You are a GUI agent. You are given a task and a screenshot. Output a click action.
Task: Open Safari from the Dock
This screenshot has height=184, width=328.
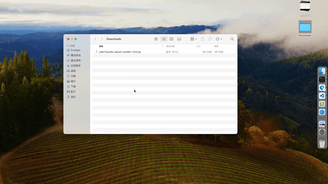coord(322,112)
